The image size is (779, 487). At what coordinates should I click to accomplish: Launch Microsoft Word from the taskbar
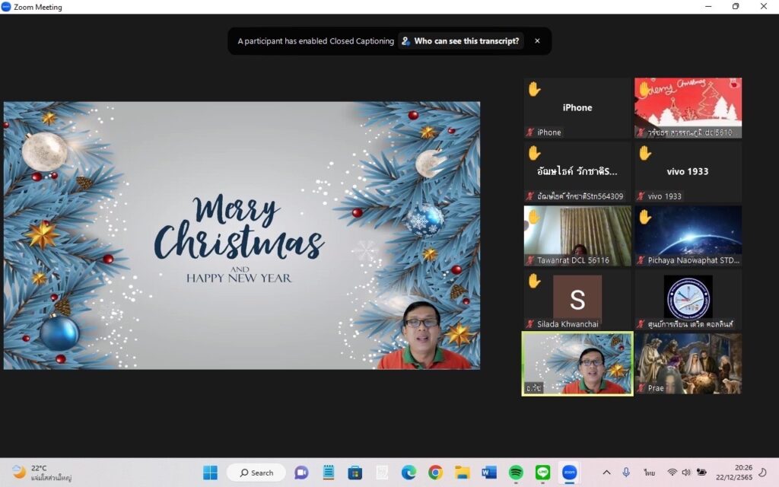tap(489, 473)
